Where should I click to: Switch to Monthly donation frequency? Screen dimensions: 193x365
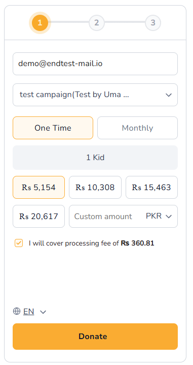(137, 128)
